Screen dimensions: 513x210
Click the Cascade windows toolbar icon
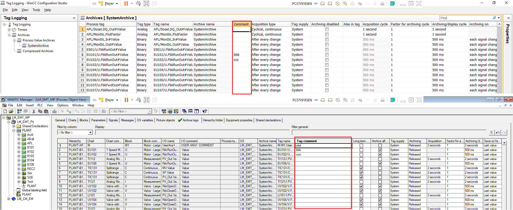click(184, 111)
